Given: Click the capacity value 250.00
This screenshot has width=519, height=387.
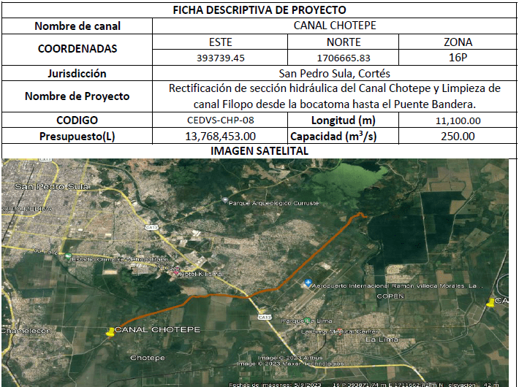Looking at the screenshot, I should click(458, 136).
